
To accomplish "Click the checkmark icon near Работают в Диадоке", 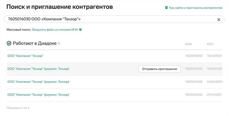I will point(9,43).
